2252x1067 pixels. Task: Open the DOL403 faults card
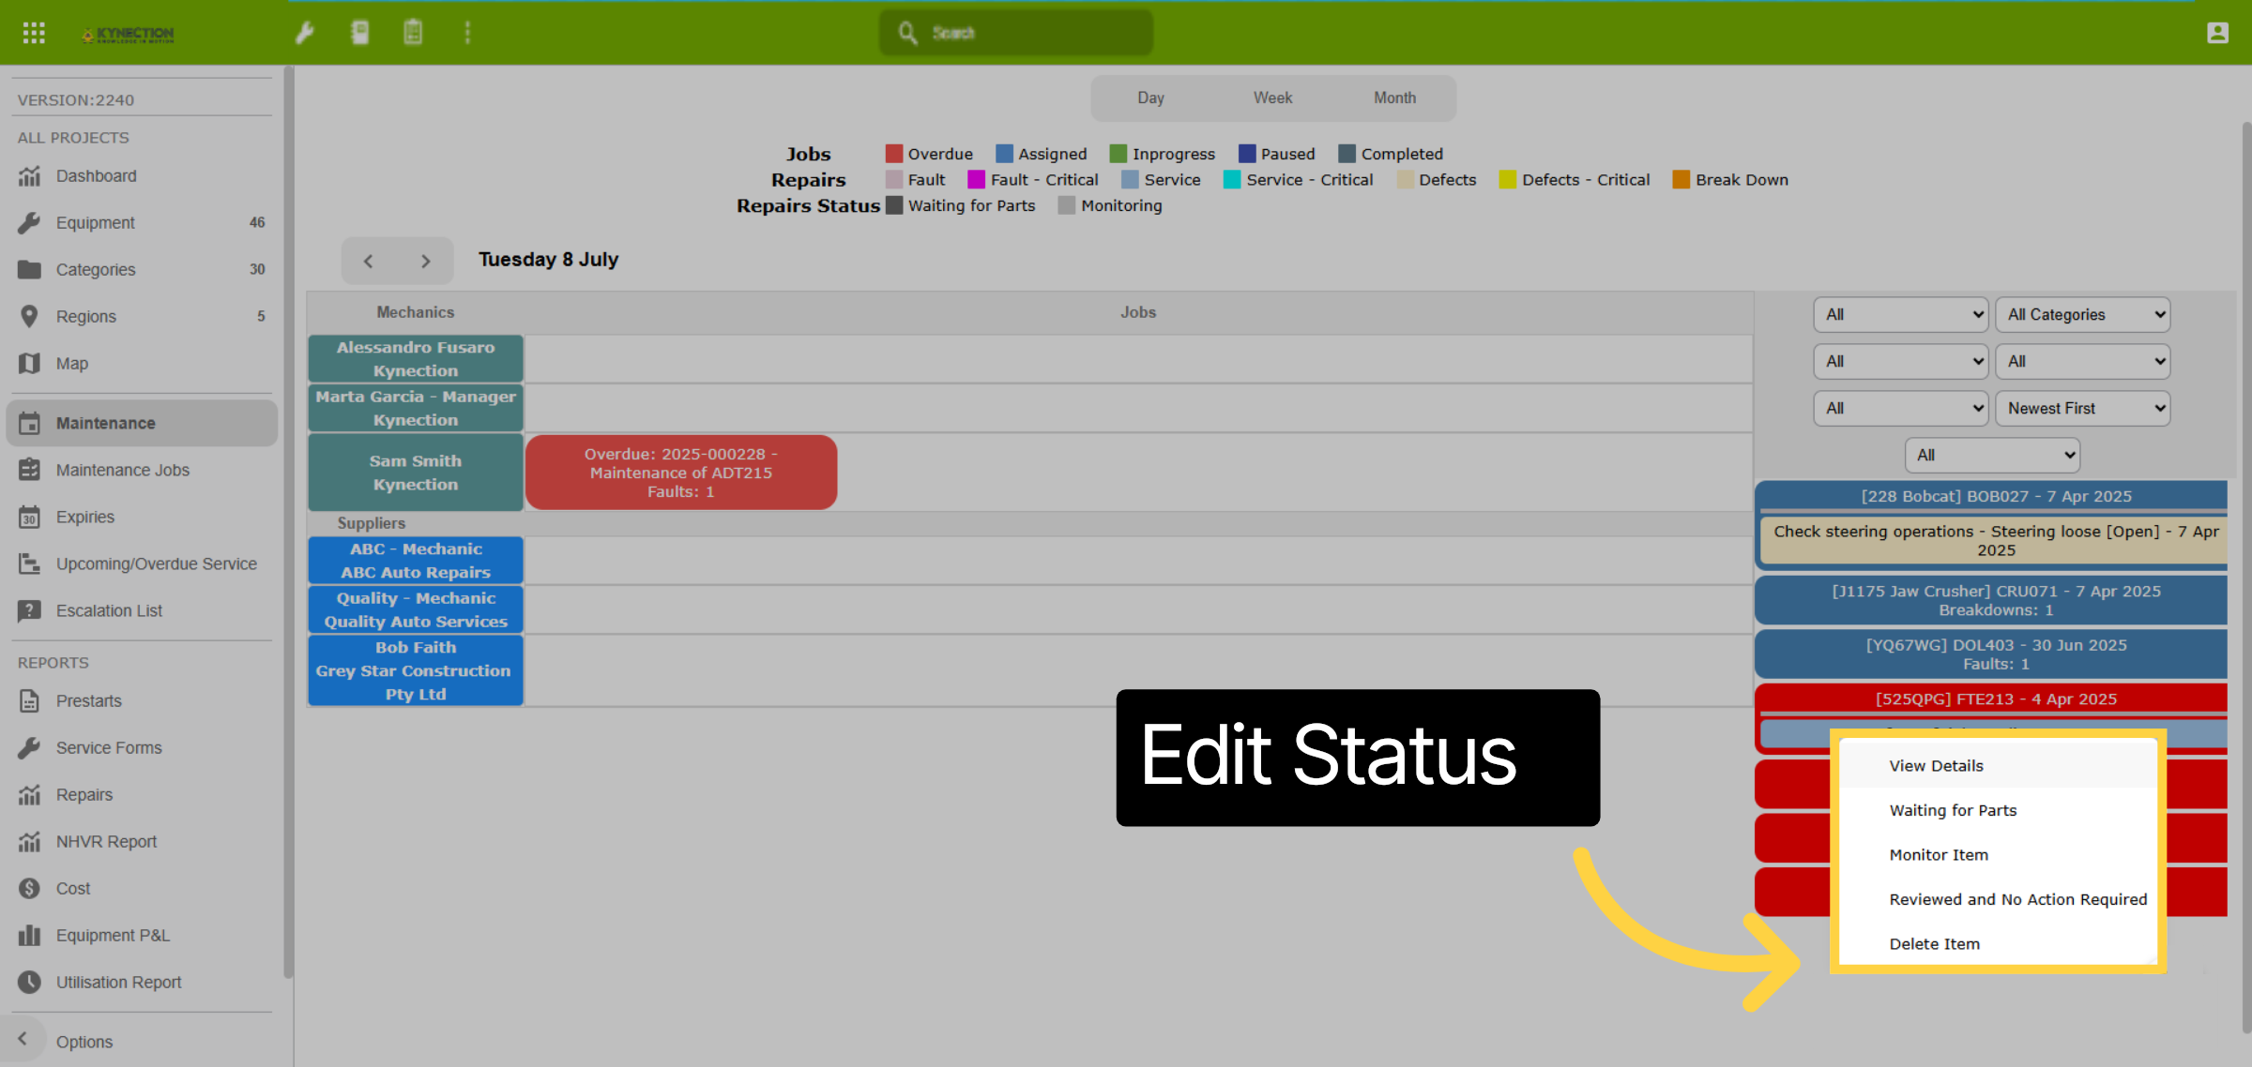coord(1990,654)
